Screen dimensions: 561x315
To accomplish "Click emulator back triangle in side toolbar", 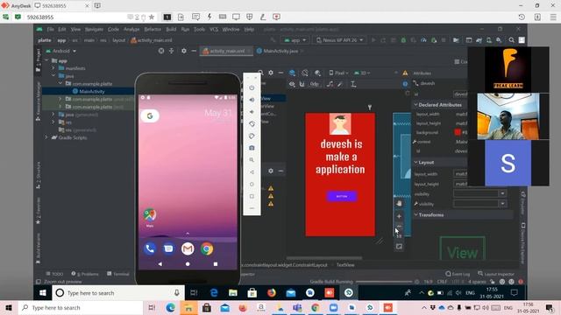I will pos(252,172).
